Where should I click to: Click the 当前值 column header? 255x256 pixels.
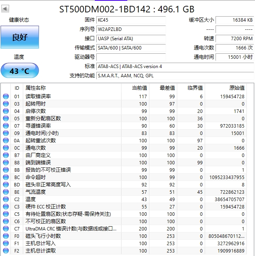coord(135,88)
